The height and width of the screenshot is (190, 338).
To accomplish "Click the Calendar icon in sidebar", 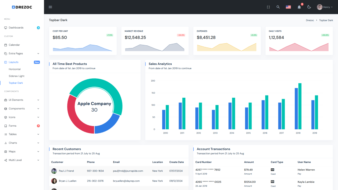I will coord(6,45).
